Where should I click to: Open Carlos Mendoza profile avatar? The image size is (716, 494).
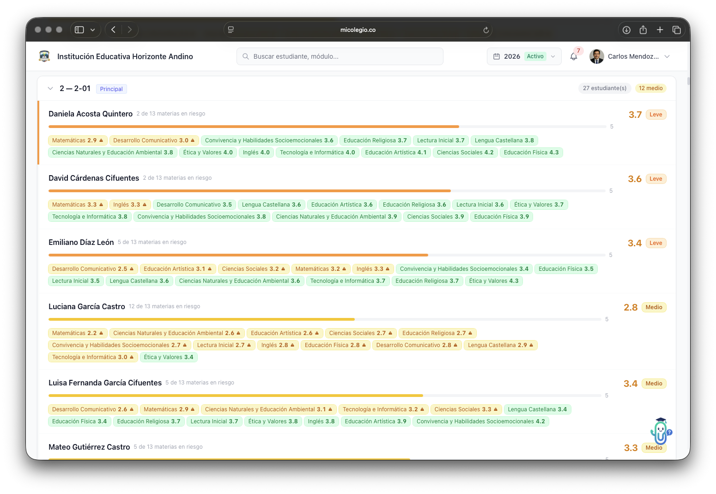coord(597,56)
